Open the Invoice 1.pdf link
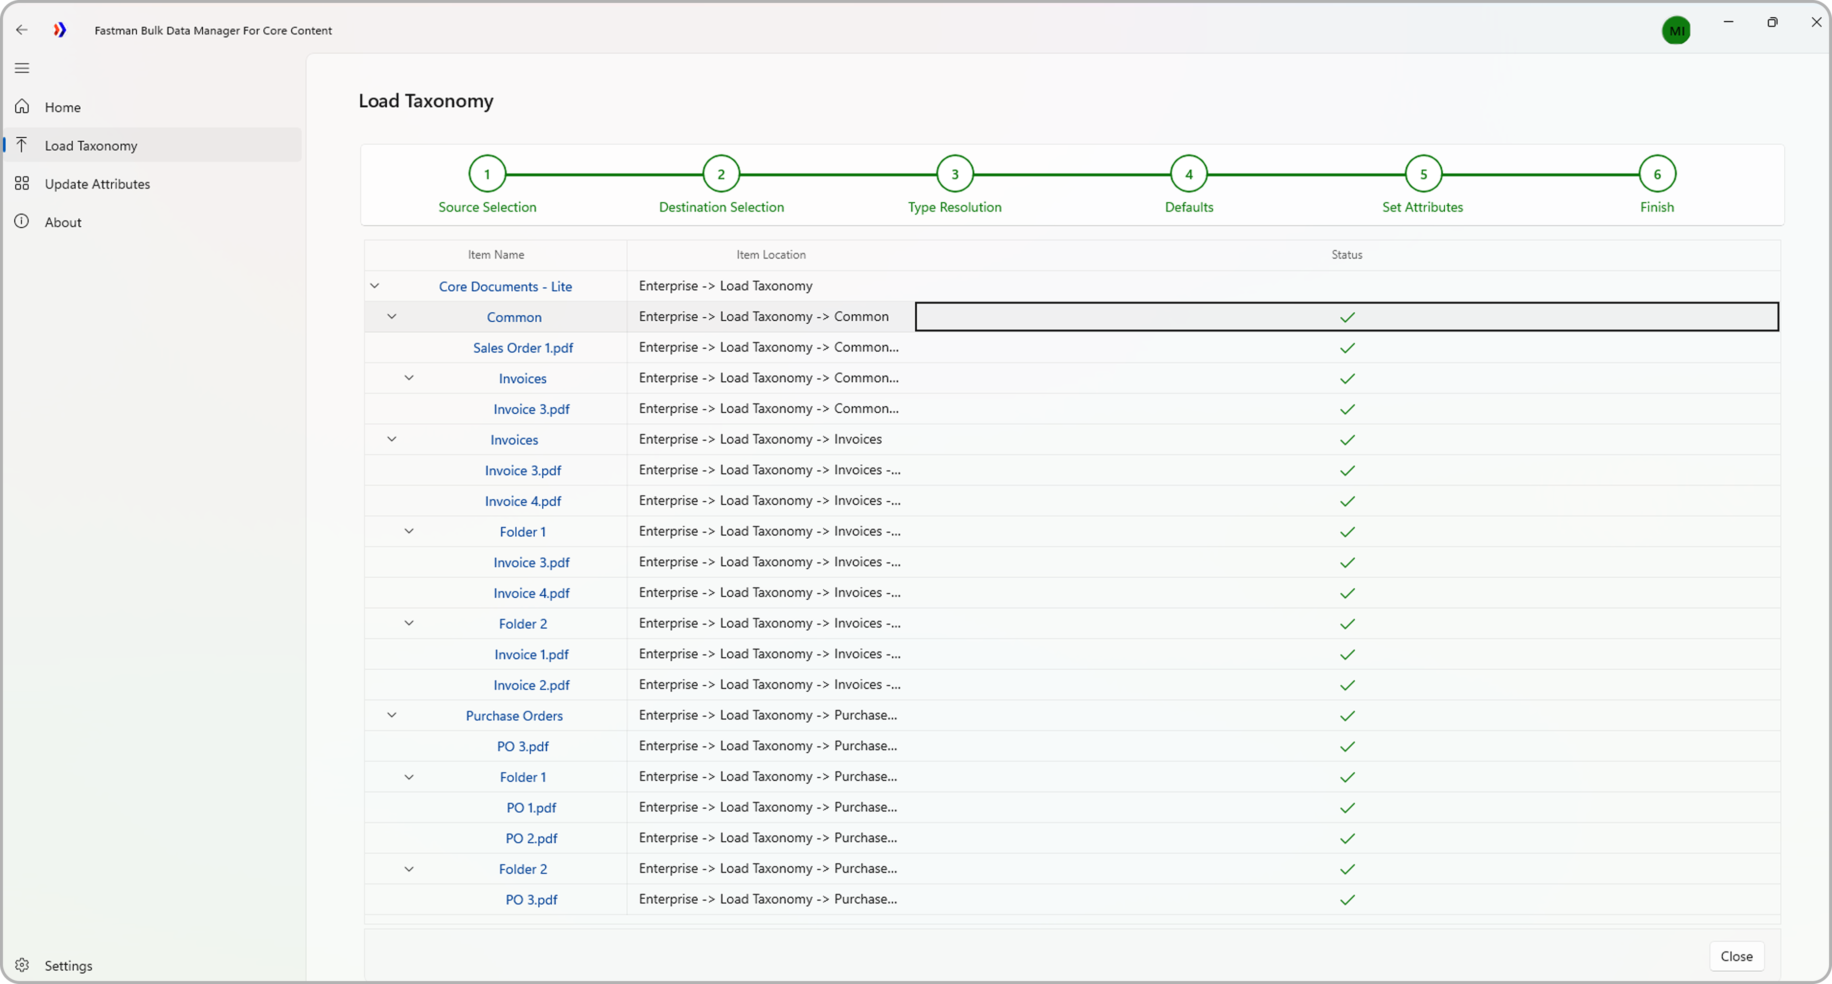 tap(531, 654)
